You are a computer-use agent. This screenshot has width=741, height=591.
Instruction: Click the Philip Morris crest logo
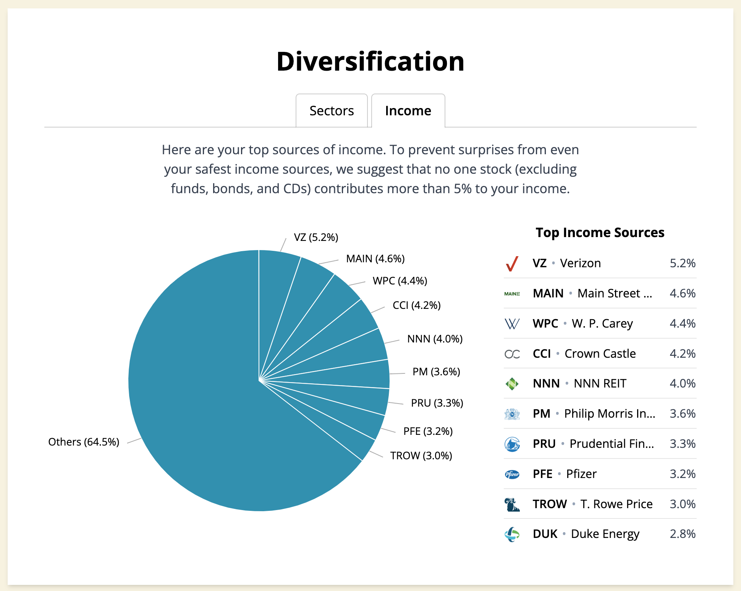[x=512, y=414]
